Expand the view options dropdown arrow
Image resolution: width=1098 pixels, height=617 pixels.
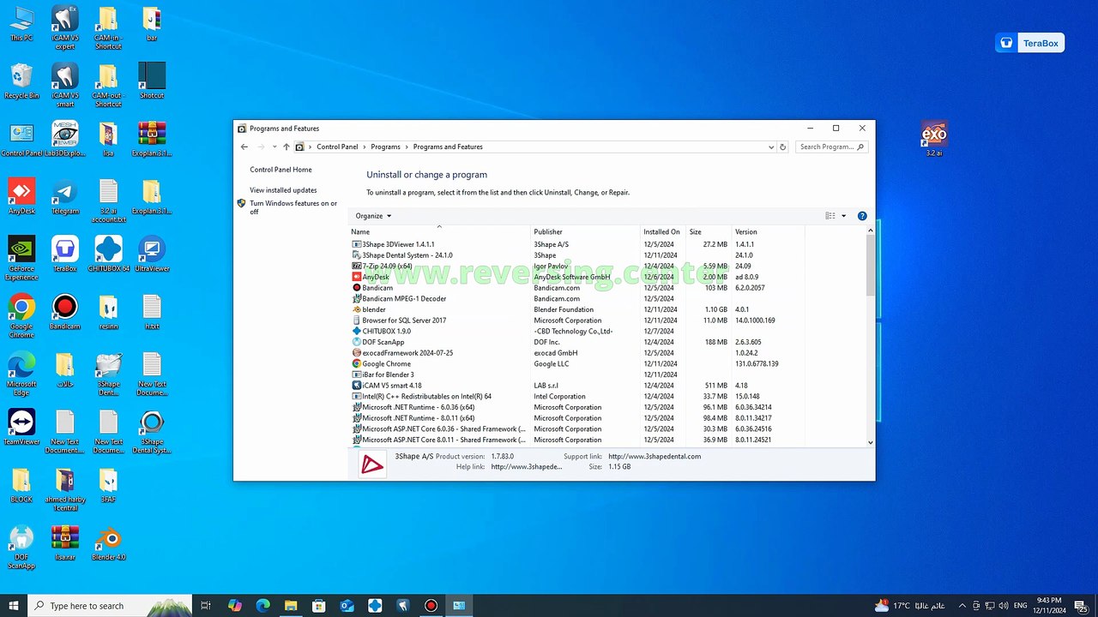[x=843, y=216]
